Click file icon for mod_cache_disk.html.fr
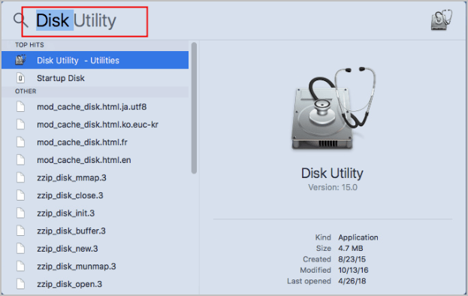Viewport: 468px width, 296px height. coord(20,142)
